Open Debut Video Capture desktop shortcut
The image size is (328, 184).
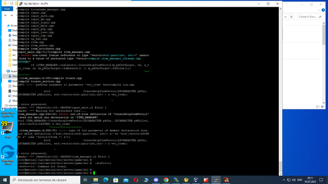point(8,113)
